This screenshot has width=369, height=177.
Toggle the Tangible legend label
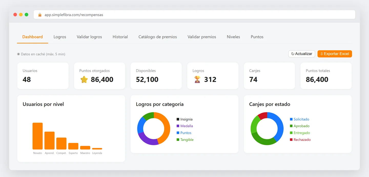[x=187, y=140]
